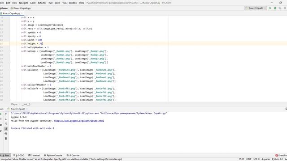Screen dimensions: 287x161
Task: Toggle scroll-to-end in the Run console
Action: pyautogui.click(x=6, y=129)
